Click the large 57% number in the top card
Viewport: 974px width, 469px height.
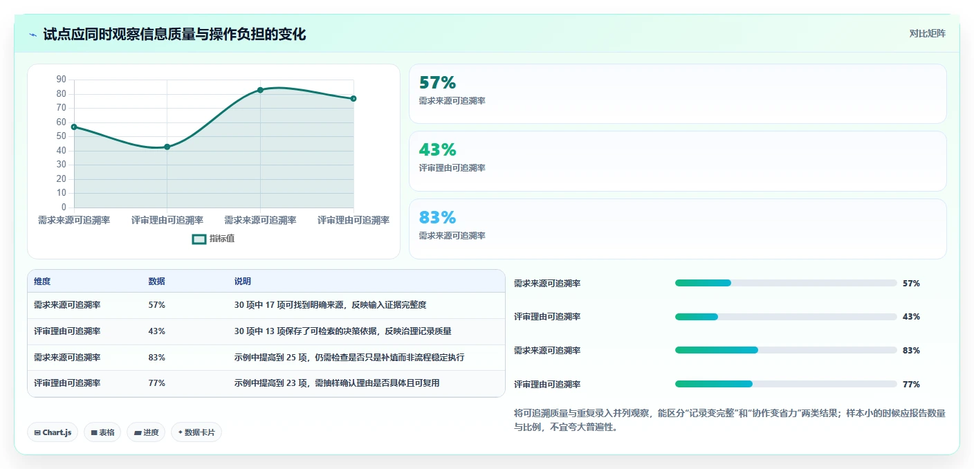437,83
